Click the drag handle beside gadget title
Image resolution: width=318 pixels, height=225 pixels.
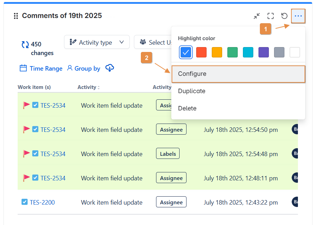pyautogui.click(x=16, y=16)
